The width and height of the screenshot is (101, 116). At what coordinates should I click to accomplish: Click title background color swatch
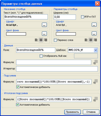(x=16, y=34)
